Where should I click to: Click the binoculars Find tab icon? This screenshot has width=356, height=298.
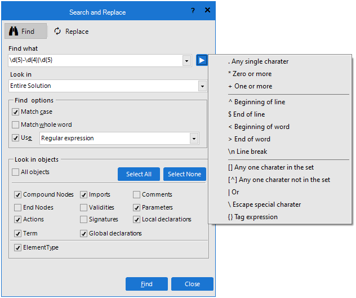point(14,32)
